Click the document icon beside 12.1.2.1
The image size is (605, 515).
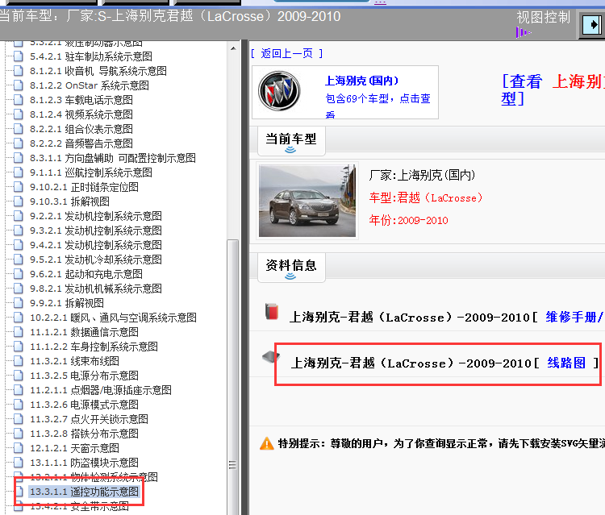[x=18, y=448]
